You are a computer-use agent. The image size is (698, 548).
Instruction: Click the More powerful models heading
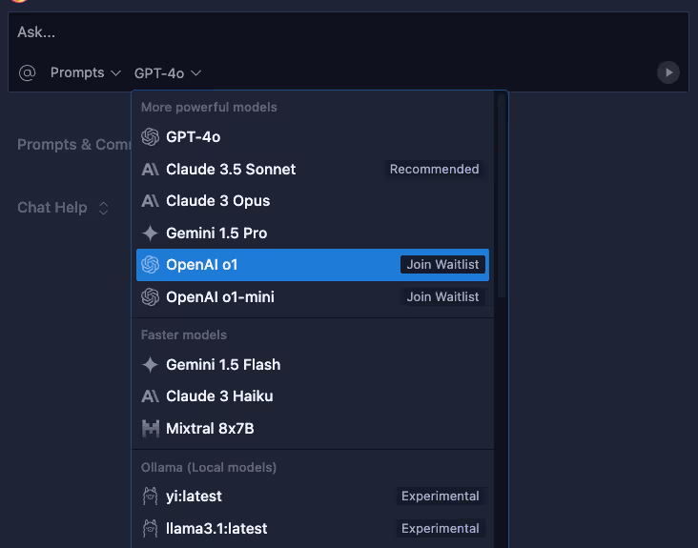click(209, 107)
